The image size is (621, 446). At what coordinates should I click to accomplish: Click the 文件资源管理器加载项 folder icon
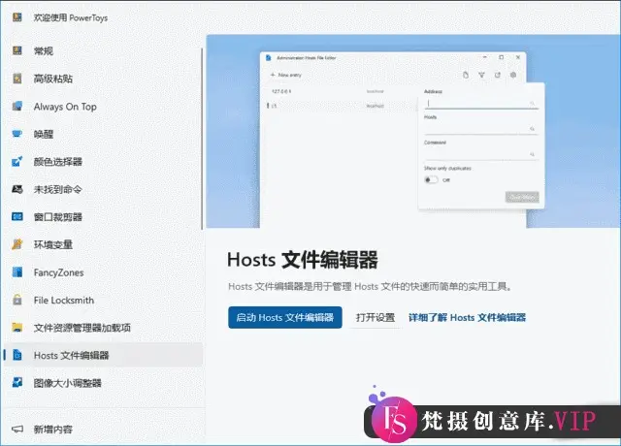(17, 328)
